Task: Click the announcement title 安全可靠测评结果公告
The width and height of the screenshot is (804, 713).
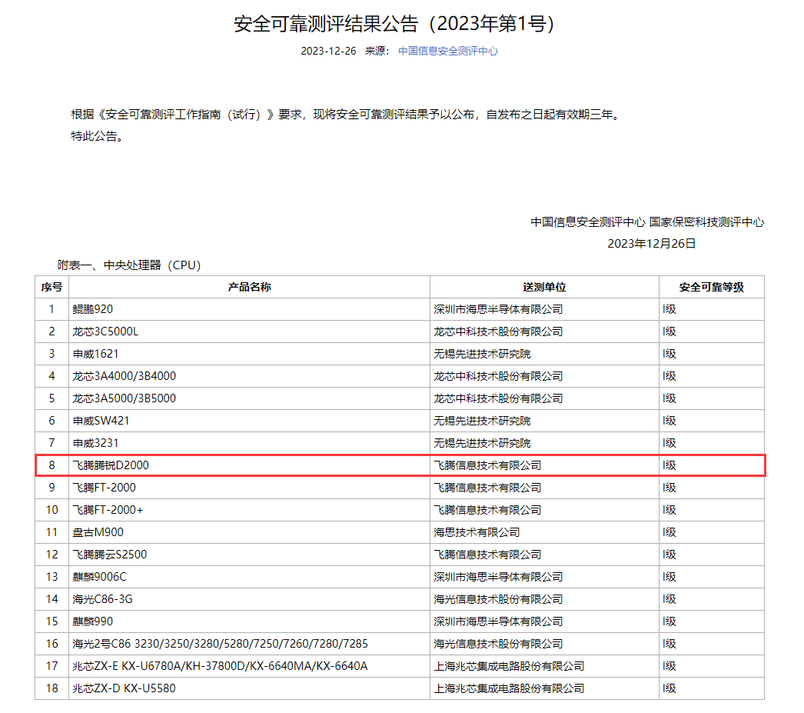Action: [394, 24]
